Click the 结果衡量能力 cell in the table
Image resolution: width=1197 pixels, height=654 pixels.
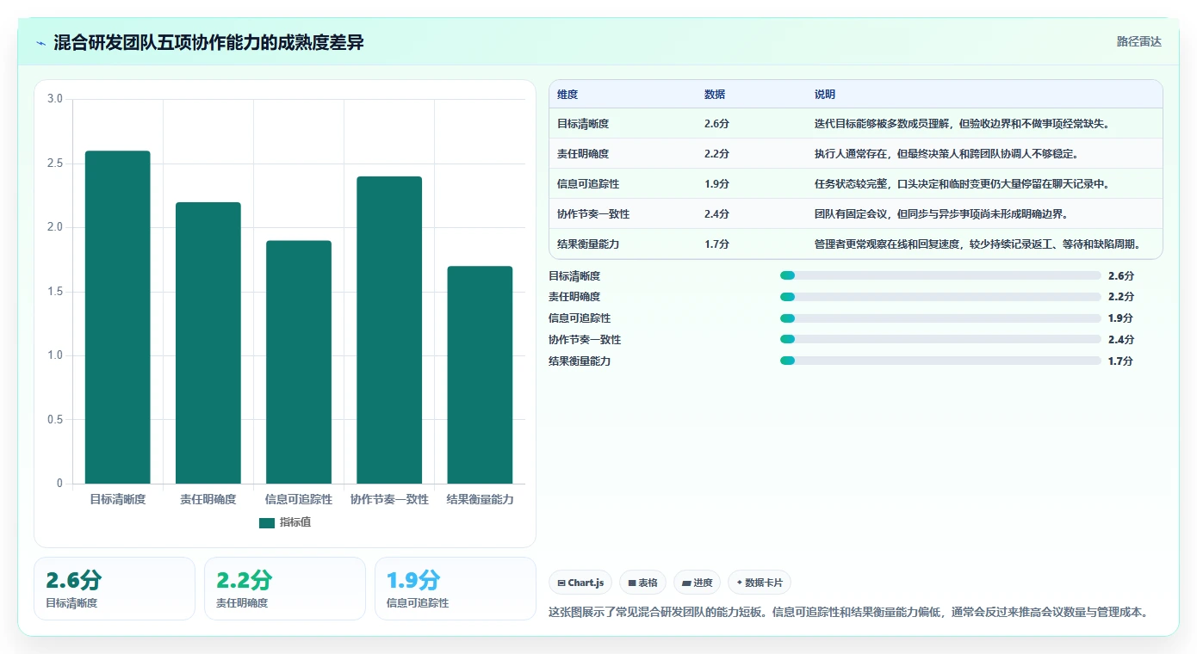[x=588, y=244]
